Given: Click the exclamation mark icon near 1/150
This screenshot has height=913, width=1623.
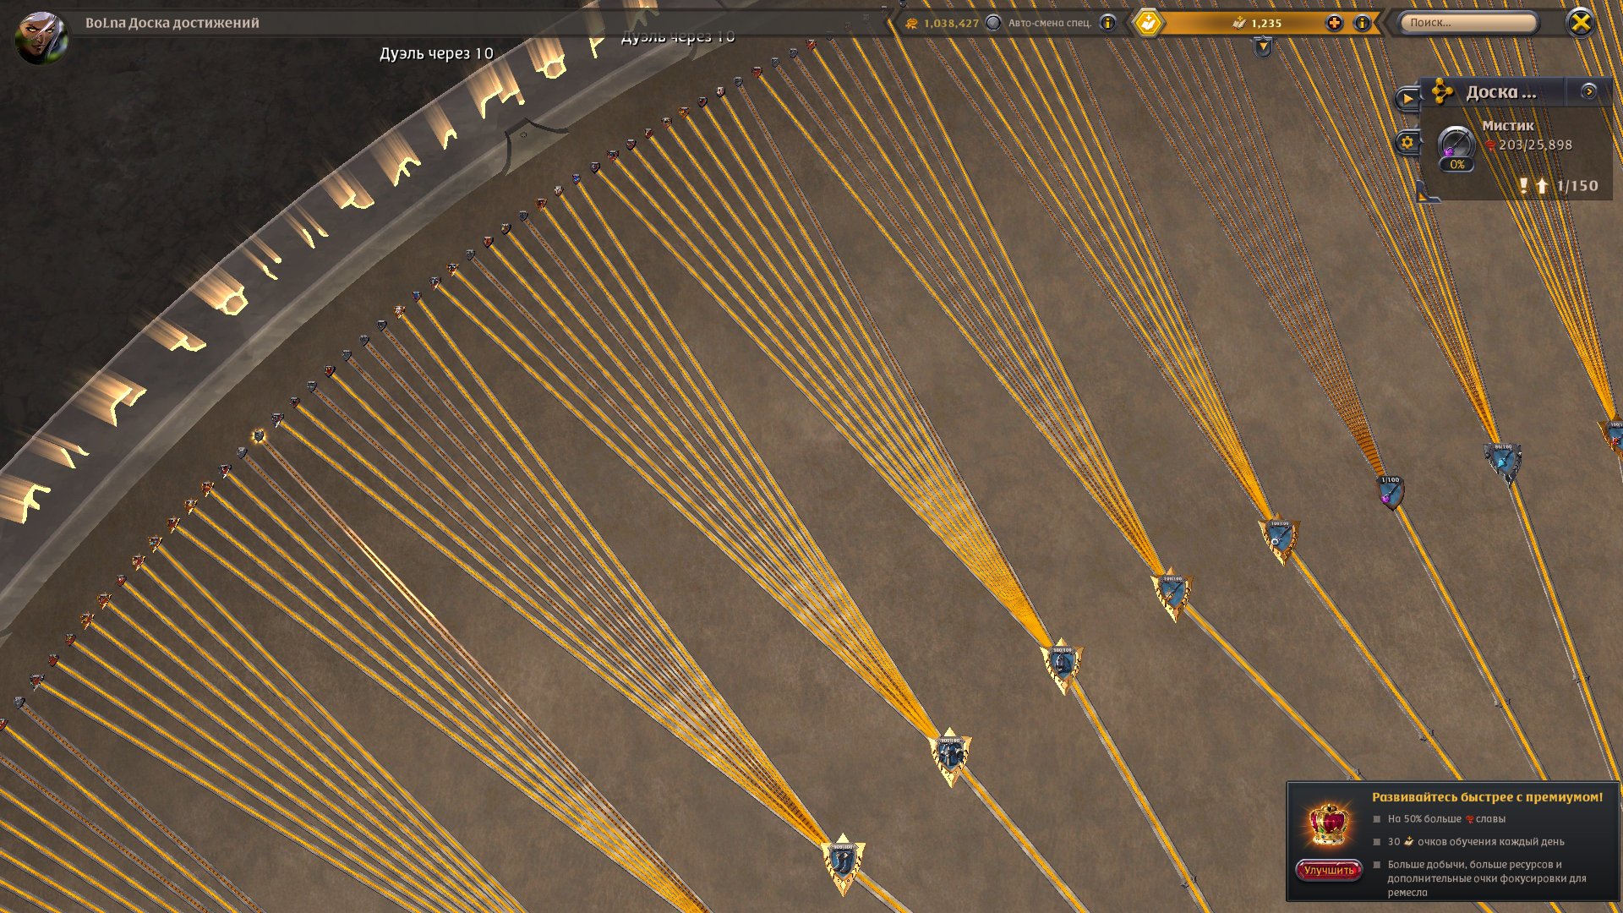Looking at the screenshot, I should [x=1523, y=185].
